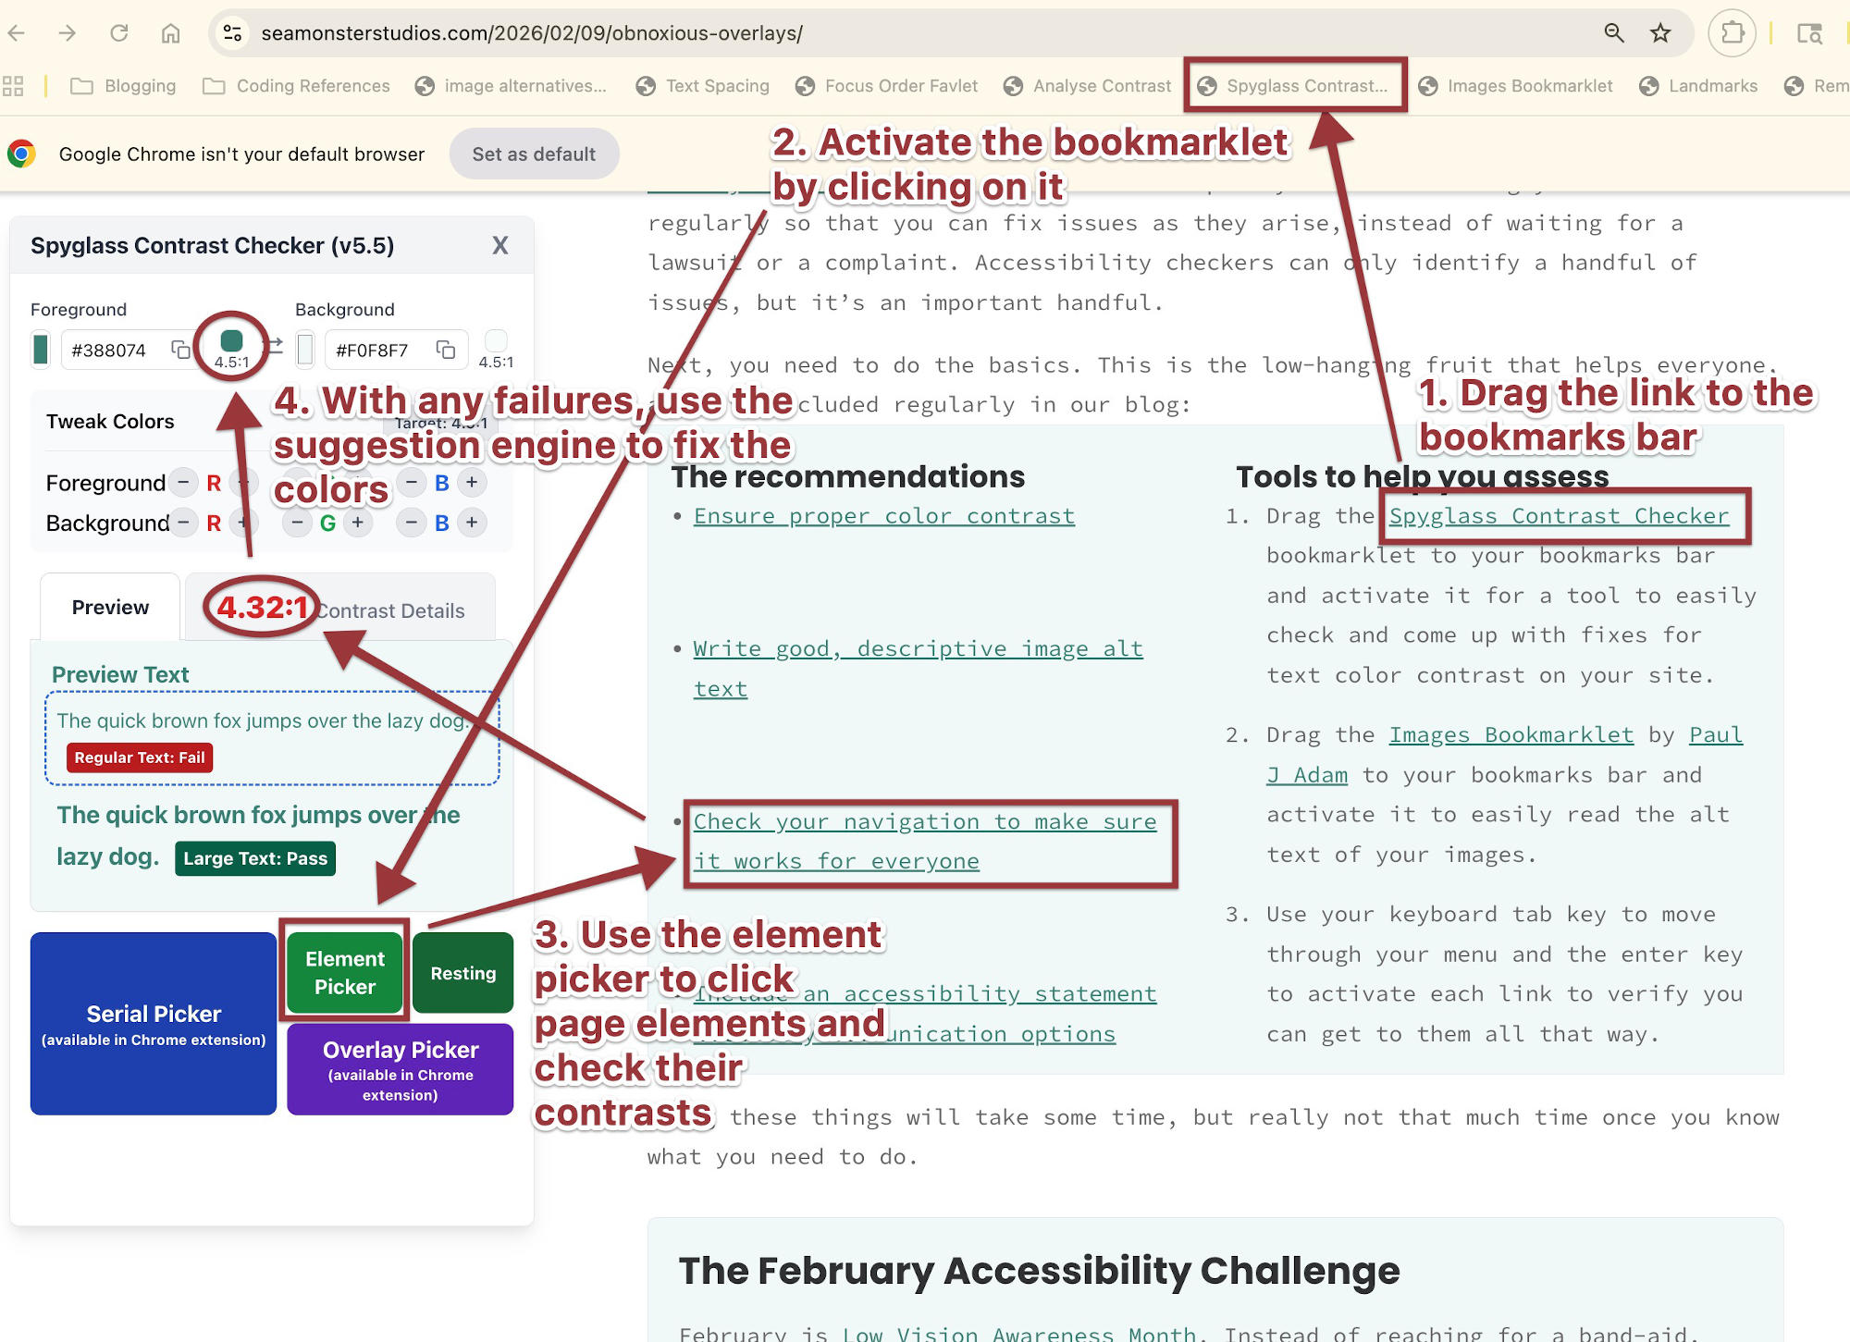This screenshot has height=1342, width=1850.
Task: Open the Blogging bookmarks folder
Action: tap(141, 85)
